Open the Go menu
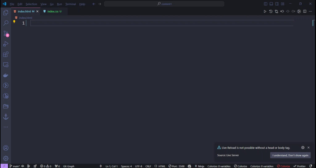Screen dimensions: 316x168 tap(52, 4)
